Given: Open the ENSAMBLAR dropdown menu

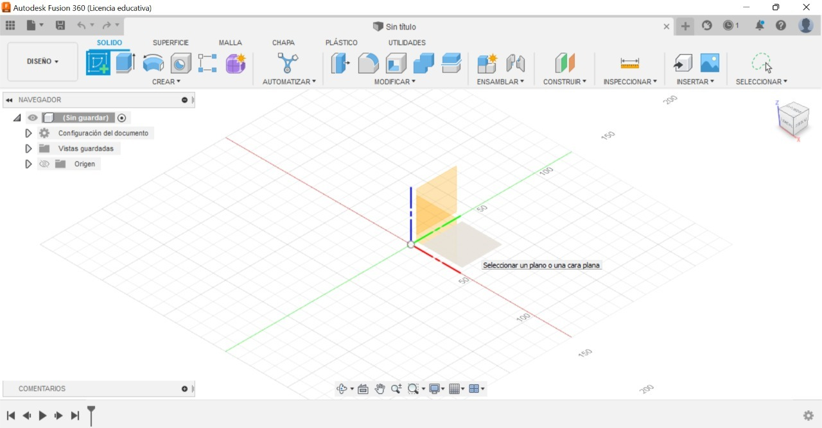Looking at the screenshot, I should (x=500, y=81).
